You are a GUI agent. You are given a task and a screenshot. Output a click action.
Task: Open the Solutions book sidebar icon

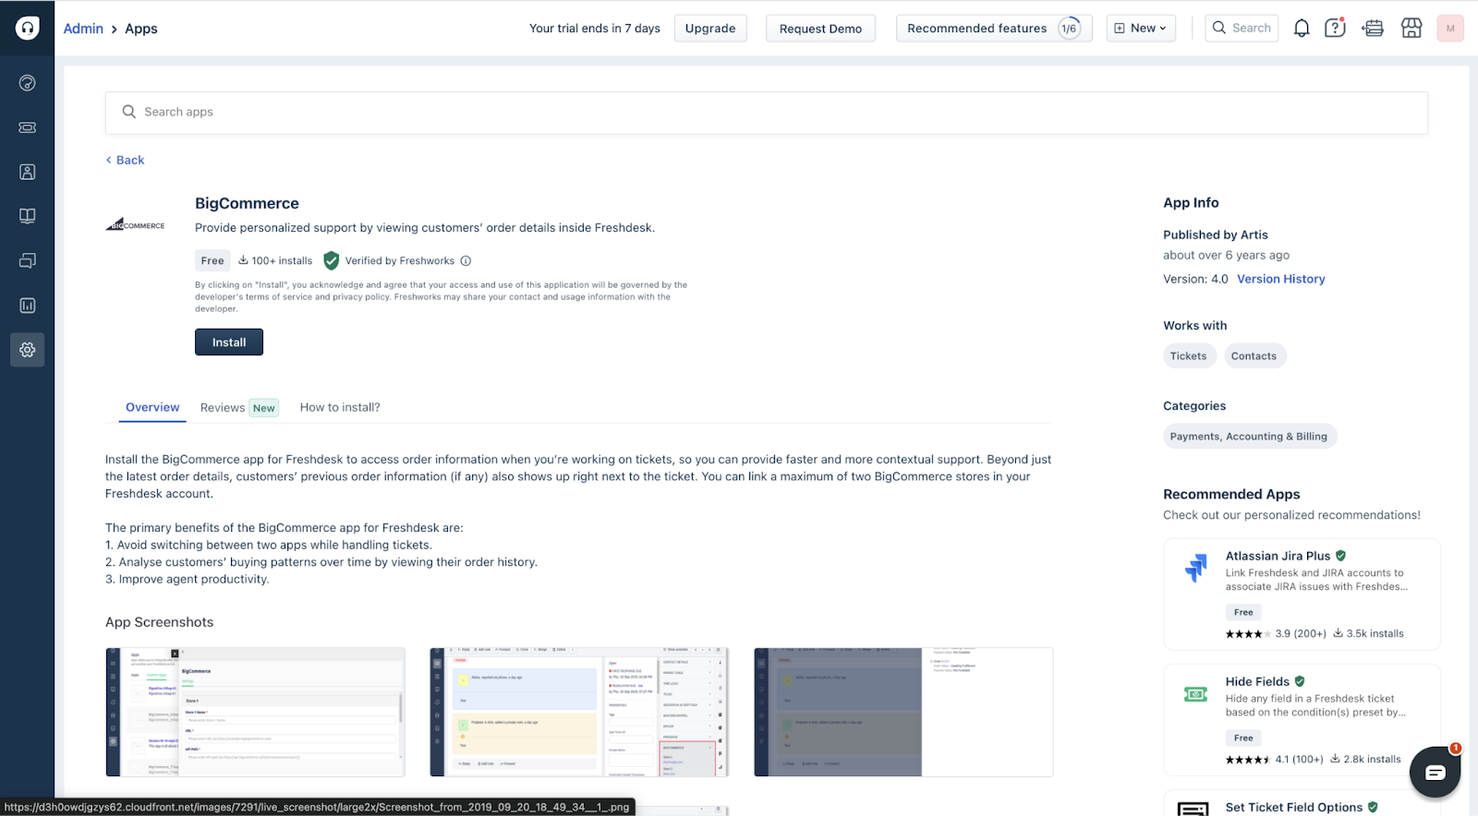[27, 216]
